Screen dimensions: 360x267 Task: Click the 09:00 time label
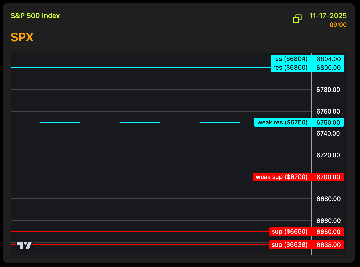tap(338, 25)
